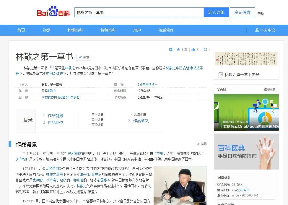Jump to 作品背景 in the 目录
The width and height of the screenshot is (288, 205).
point(55,116)
